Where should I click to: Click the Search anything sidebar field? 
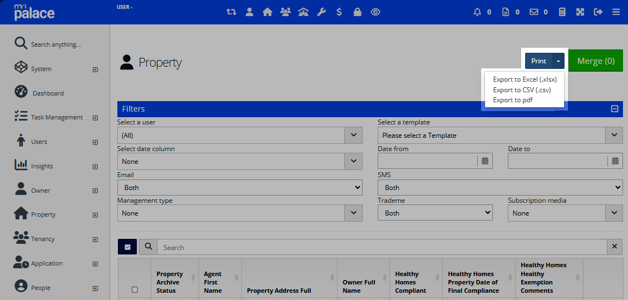56,44
